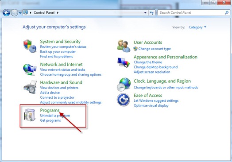Select Get programs link
This screenshot has height=162, width=232.
point(50,120)
